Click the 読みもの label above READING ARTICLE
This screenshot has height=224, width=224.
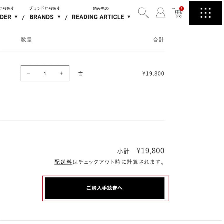(101, 8)
